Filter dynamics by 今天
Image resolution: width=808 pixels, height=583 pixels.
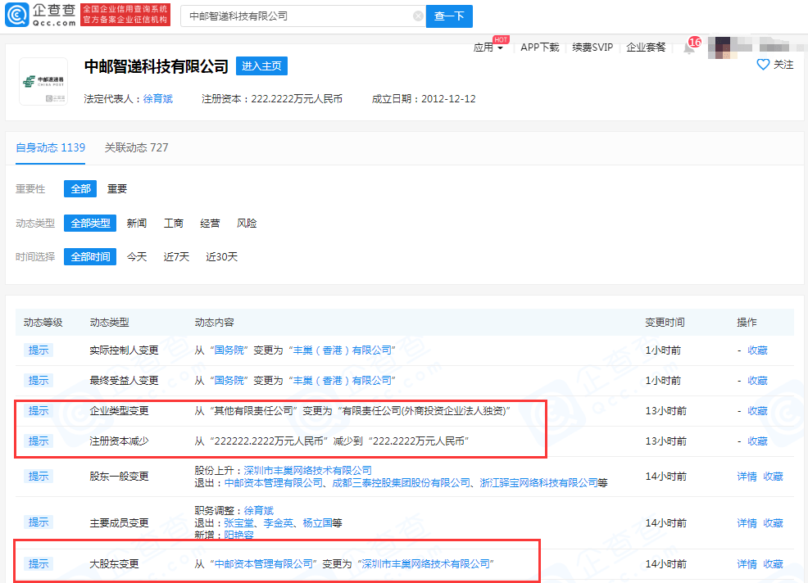(137, 256)
